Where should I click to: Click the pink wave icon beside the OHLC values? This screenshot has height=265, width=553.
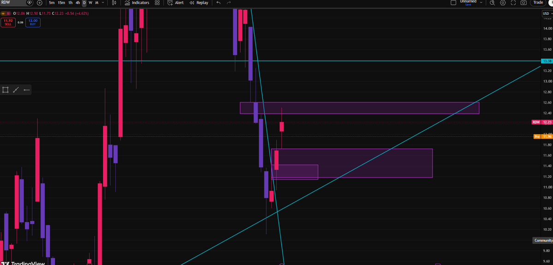point(8,13)
